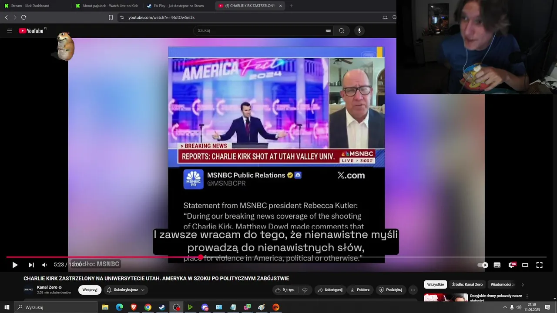
Task: Click the Windows Wyszukaj search box
Action: [56, 307]
